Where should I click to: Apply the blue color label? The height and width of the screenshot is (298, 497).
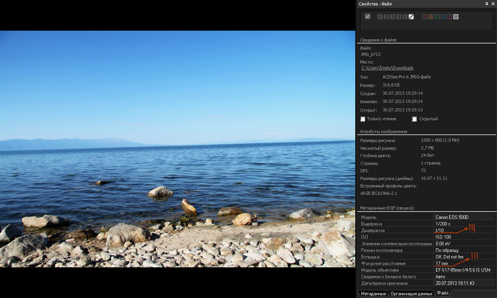[443, 17]
